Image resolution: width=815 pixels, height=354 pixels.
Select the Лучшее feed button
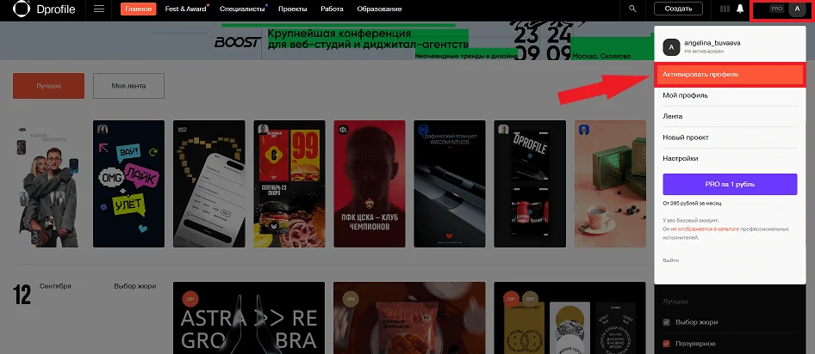coord(48,86)
